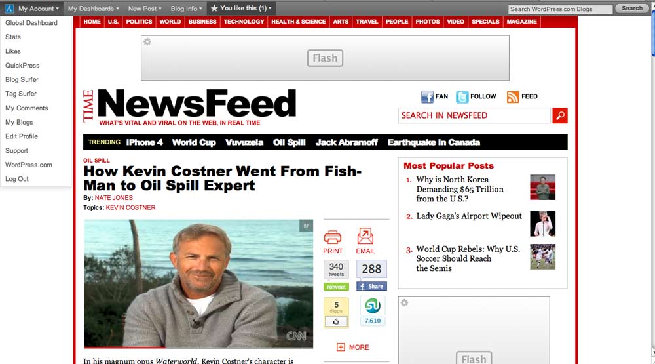Expand the Blog Info dropdown menu
The image size is (655, 364).
click(186, 9)
